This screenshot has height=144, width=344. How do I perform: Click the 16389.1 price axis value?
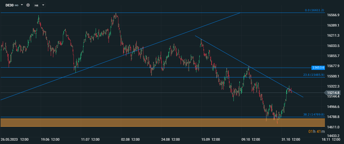[x=333, y=25]
